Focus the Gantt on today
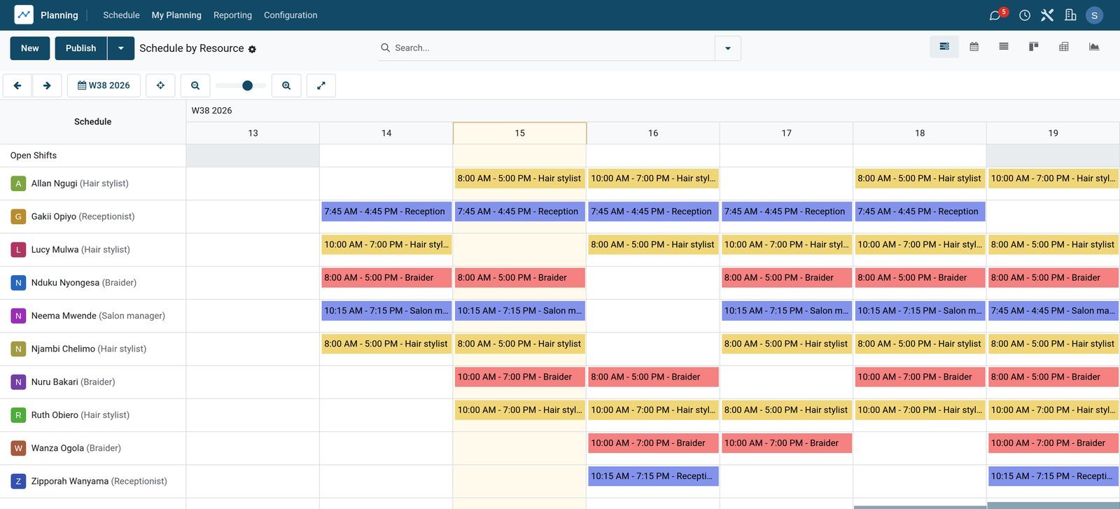 tap(160, 85)
